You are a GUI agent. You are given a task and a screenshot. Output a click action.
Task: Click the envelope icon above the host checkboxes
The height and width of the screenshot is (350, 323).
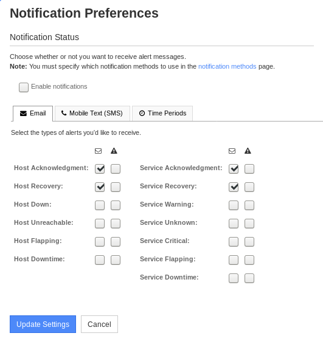pyautogui.click(x=98, y=151)
